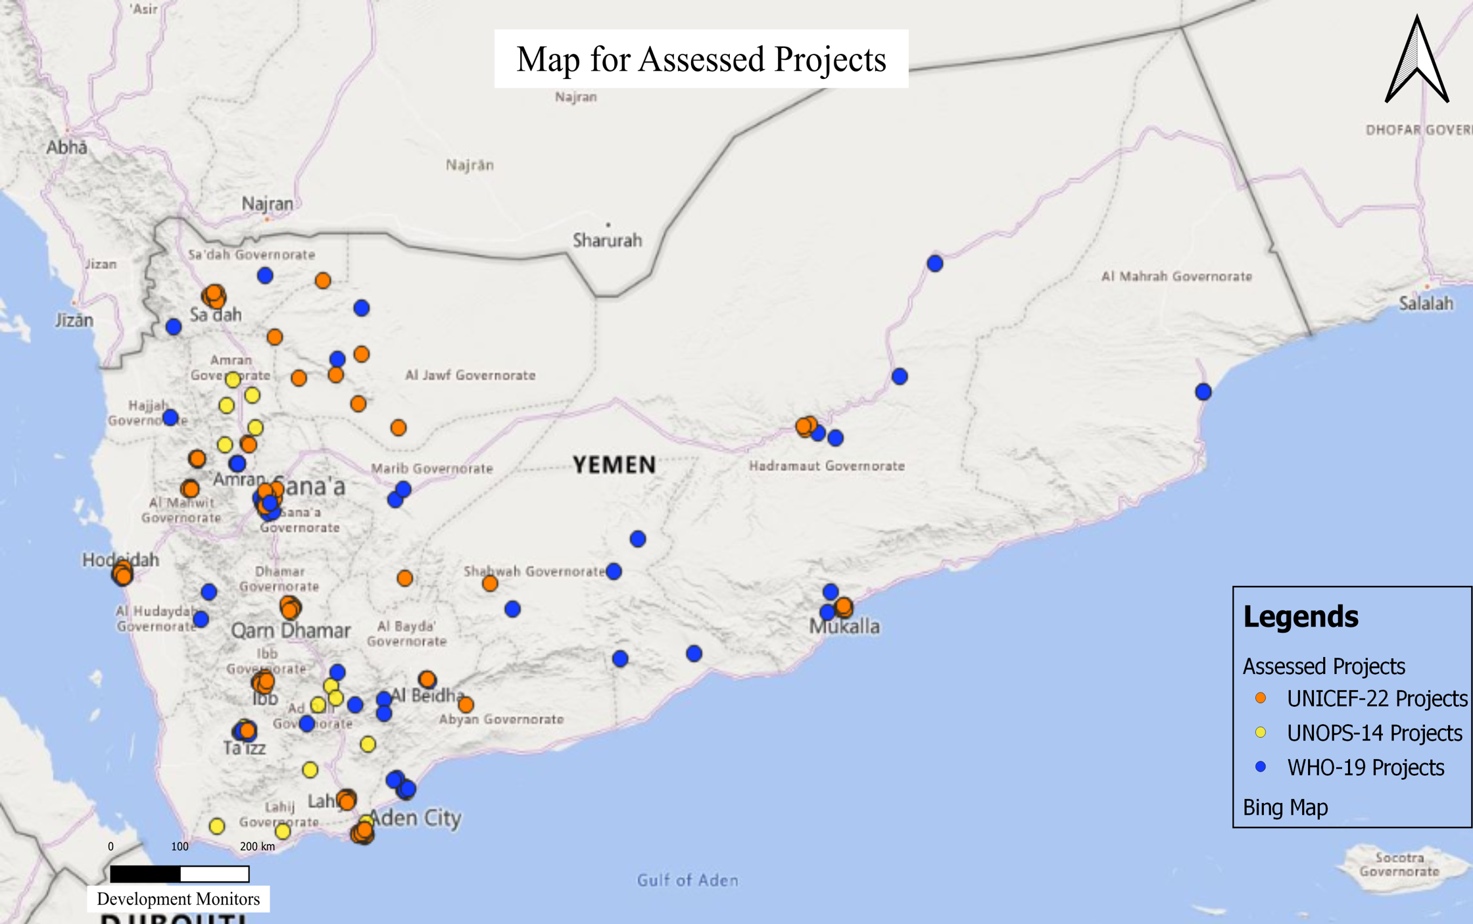Click the orange marker above 'Shabwah Governorate' label start
The image size is (1473, 924).
[490, 583]
